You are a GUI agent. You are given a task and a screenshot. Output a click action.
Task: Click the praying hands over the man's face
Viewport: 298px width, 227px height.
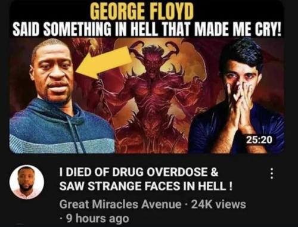click(240, 103)
